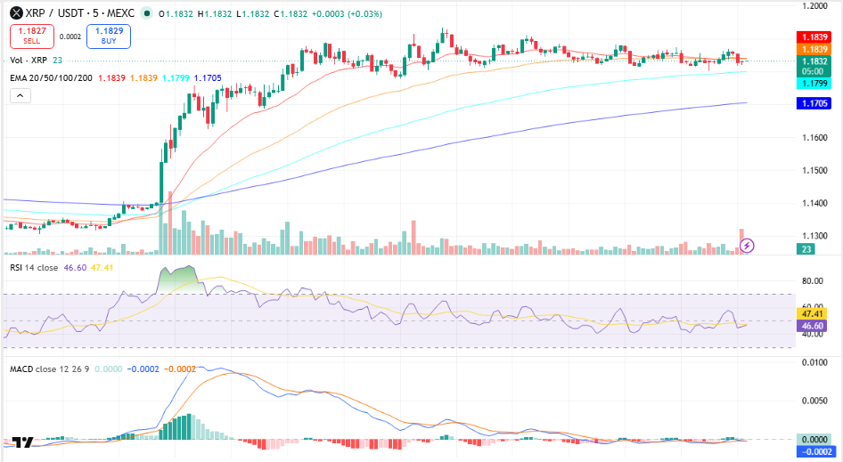Click the RSI legend value 46.60
This screenshot has width=843, height=462.
(75, 268)
